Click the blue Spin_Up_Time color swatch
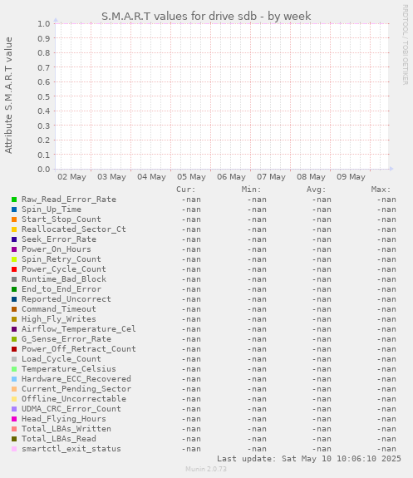The height and width of the screenshot is (478, 413). point(14,209)
